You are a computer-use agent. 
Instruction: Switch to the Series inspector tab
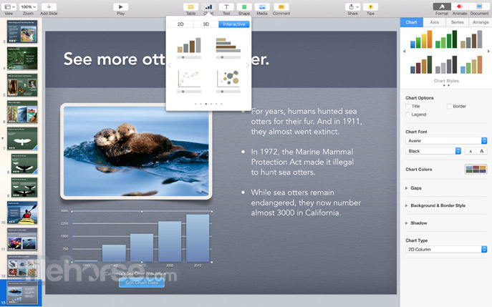point(457,22)
